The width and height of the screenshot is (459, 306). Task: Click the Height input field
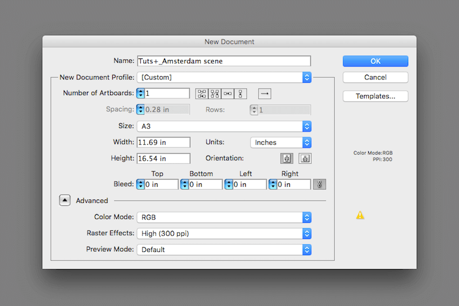click(163, 158)
